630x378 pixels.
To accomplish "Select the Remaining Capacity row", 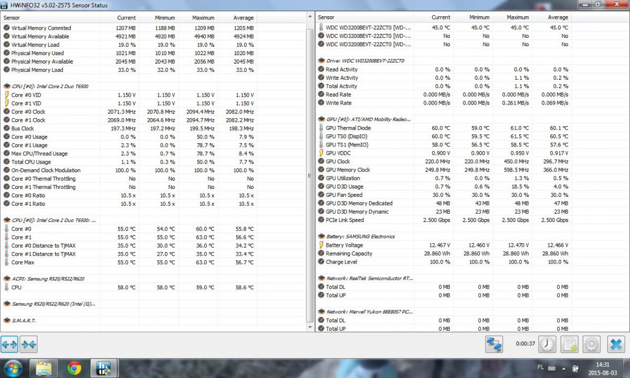I will point(444,254).
